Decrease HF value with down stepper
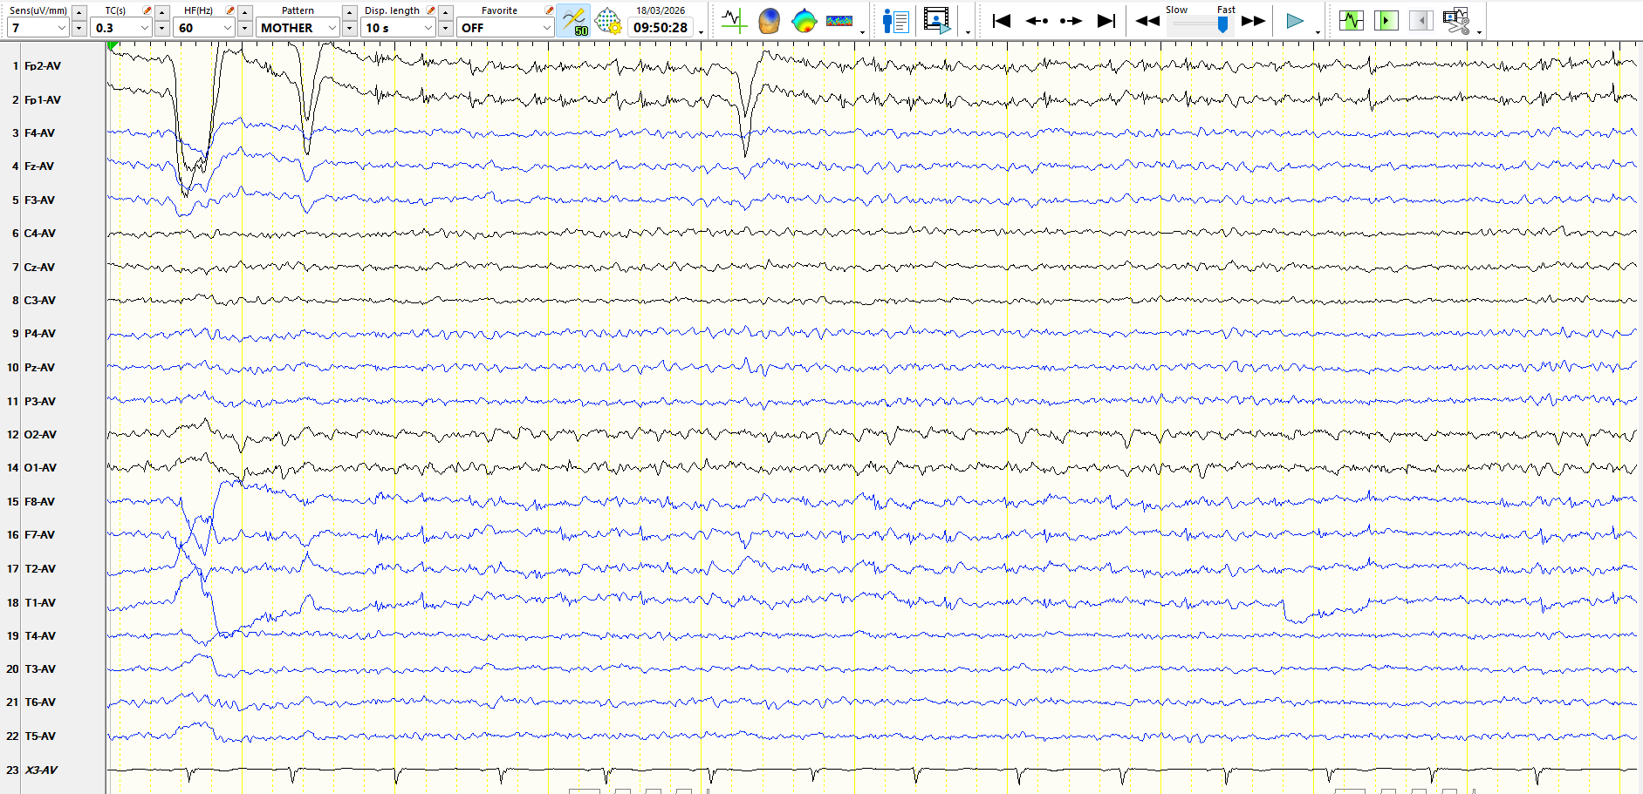The width and height of the screenshot is (1643, 794). (x=245, y=28)
